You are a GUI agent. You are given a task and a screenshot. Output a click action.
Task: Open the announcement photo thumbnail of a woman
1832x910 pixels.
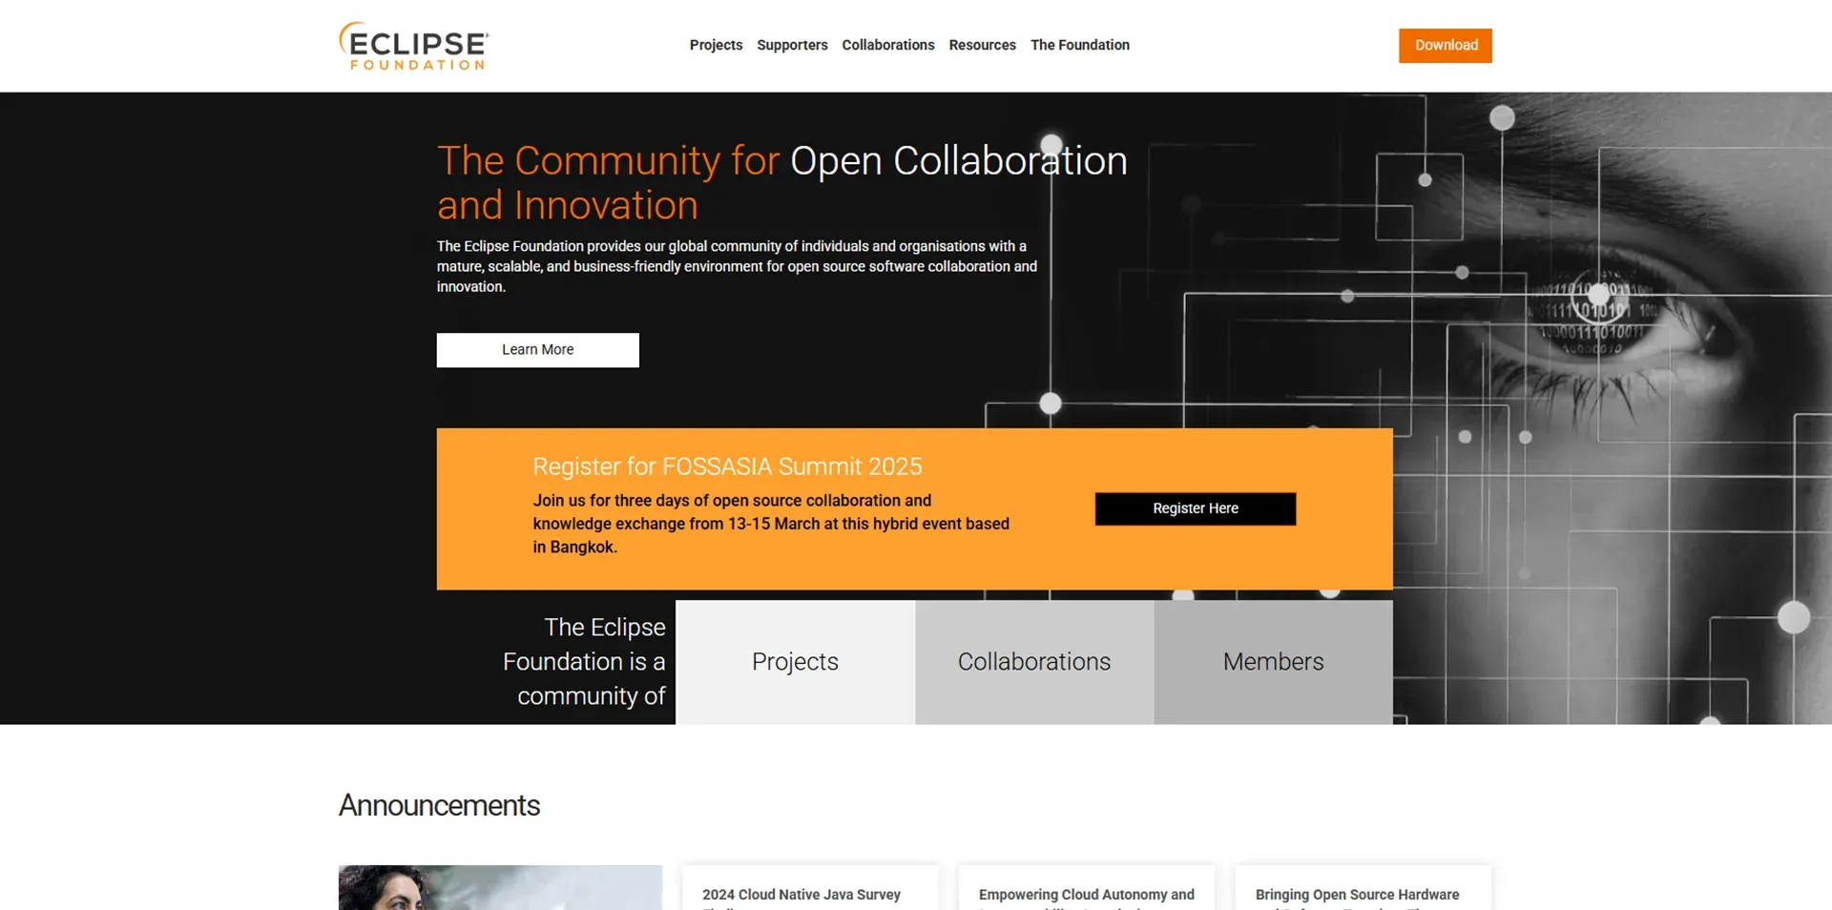[x=500, y=887]
